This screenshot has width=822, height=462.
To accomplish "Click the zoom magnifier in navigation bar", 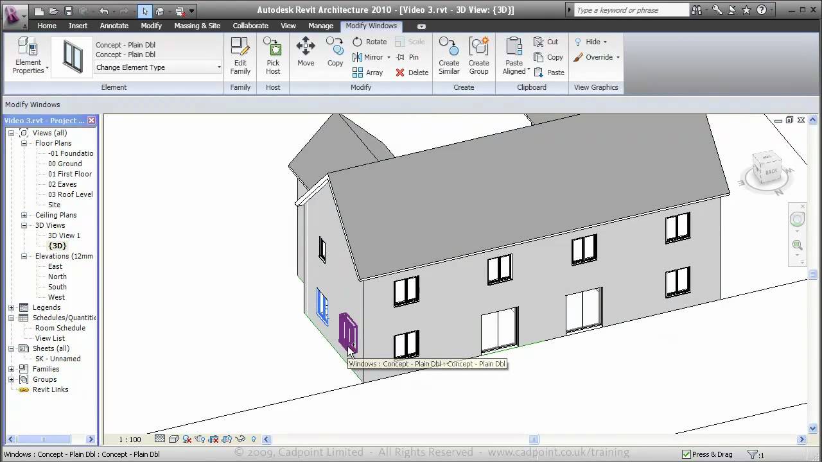I will pyautogui.click(x=797, y=245).
